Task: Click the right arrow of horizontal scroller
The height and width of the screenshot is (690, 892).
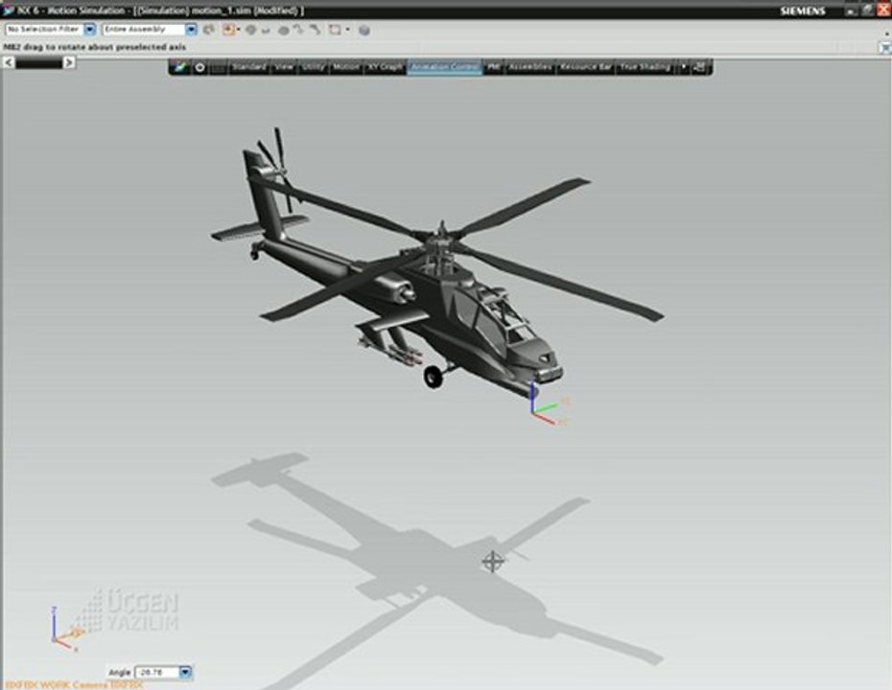Action: click(x=69, y=62)
